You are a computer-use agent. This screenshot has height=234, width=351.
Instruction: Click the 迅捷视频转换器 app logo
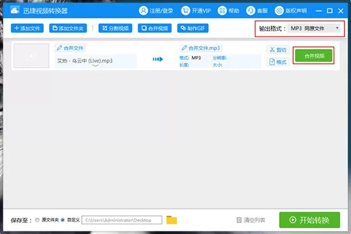click(14, 10)
